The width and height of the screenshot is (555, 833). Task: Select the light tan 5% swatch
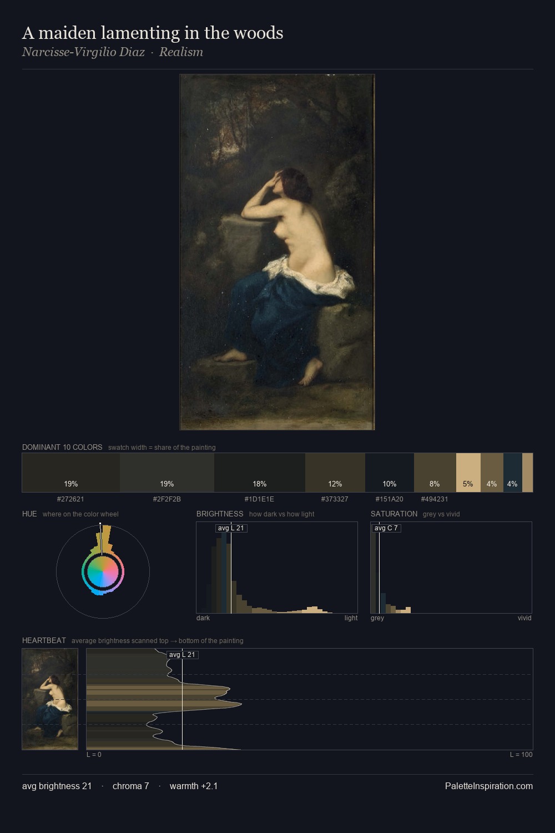click(468, 473)
